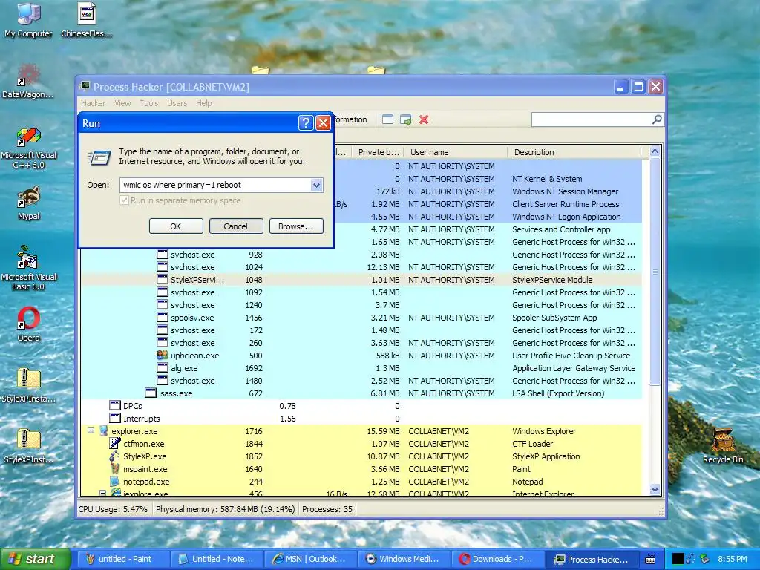Click process list scrollbar down arrow

[655, 490]
